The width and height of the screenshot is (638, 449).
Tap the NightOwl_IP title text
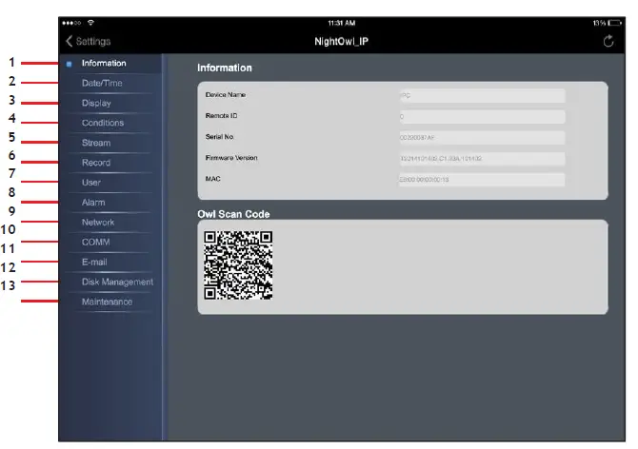coord(341,42)
